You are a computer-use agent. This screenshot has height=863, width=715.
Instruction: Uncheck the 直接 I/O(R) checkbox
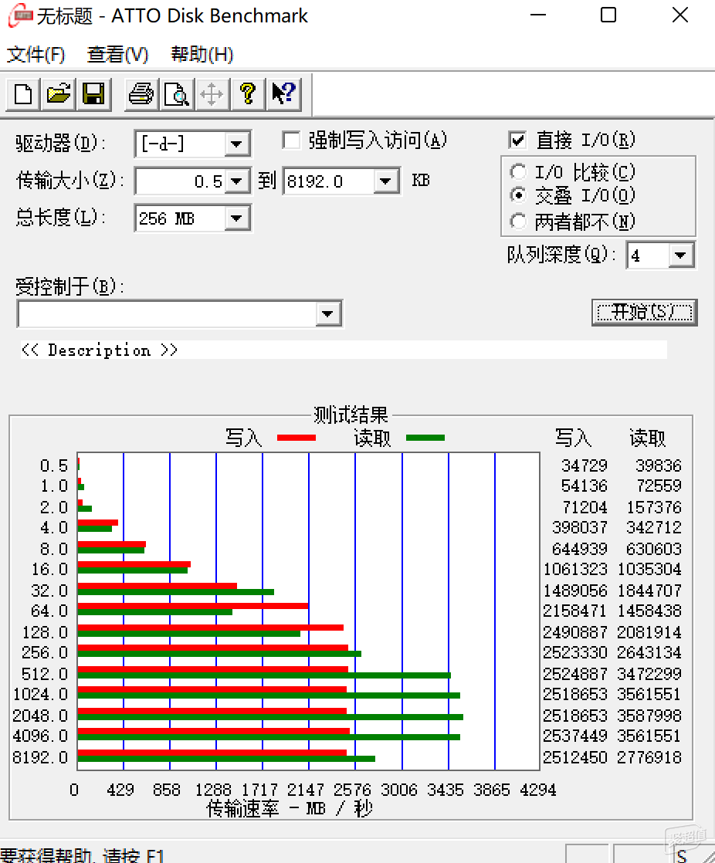click(517, 140)
